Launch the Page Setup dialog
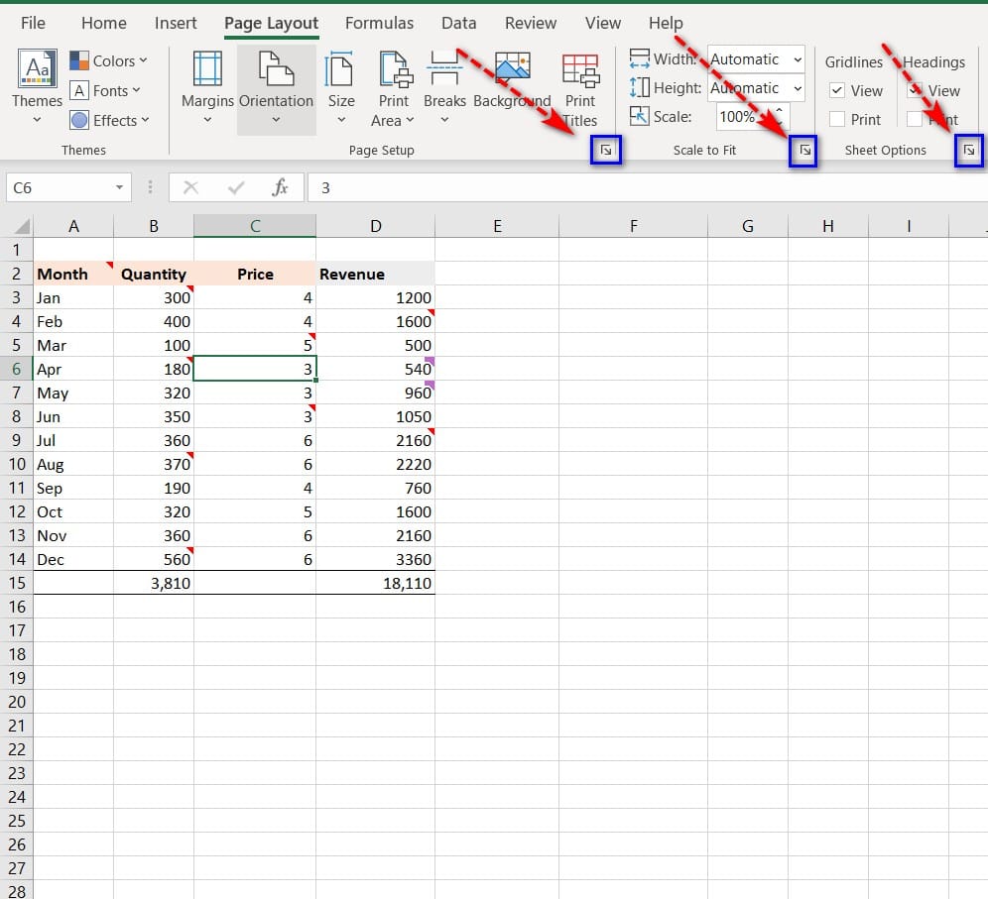 click(606, 150)
